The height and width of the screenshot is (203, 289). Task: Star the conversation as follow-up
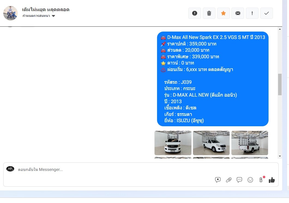point(223,13)
